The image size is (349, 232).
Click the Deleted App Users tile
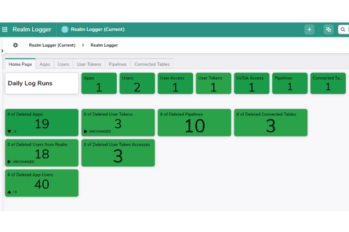42,183
